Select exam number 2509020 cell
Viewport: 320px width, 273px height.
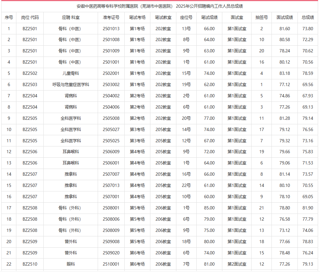(111, 253)
